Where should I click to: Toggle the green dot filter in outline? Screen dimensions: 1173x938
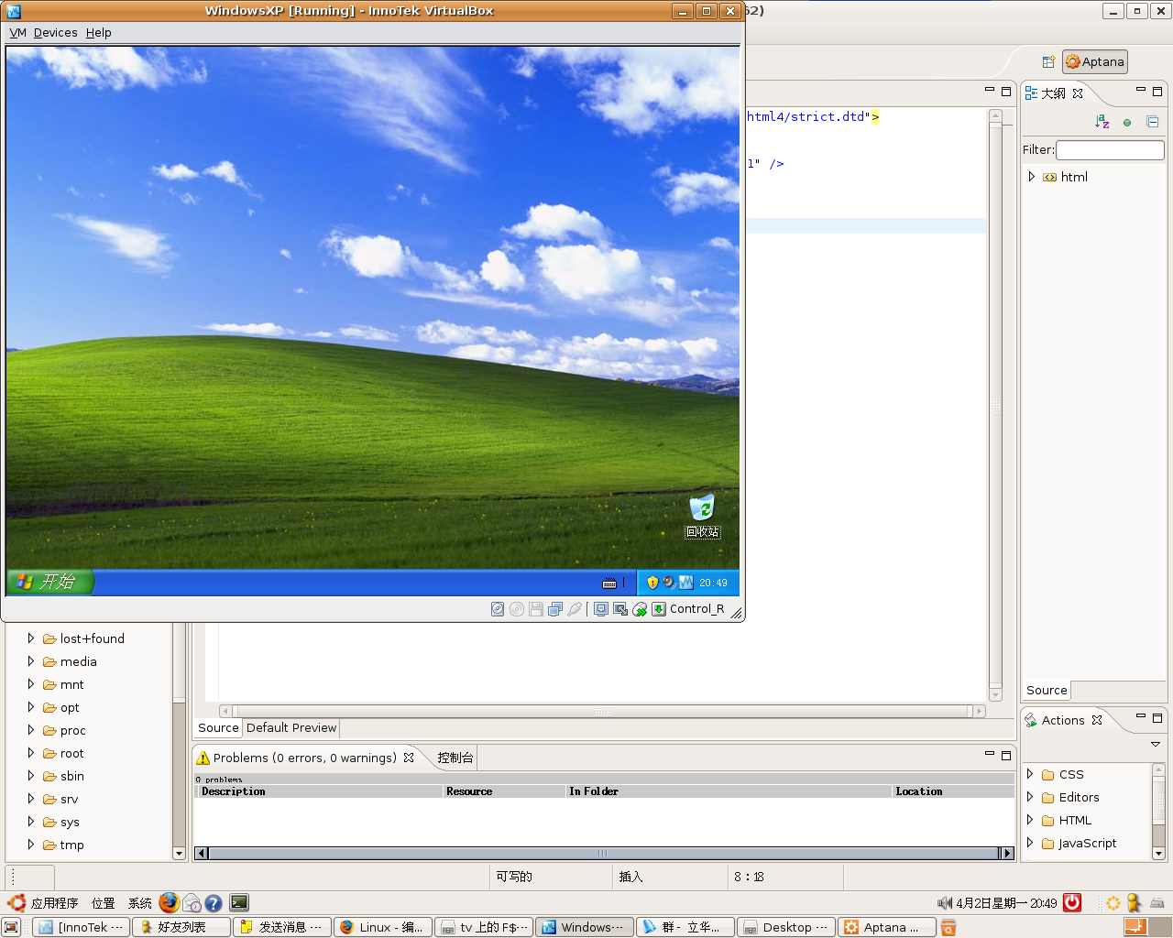tap(1127, 122)
